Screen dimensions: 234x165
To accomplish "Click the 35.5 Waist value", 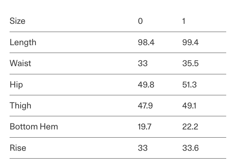I will click(x=190, y=63).
